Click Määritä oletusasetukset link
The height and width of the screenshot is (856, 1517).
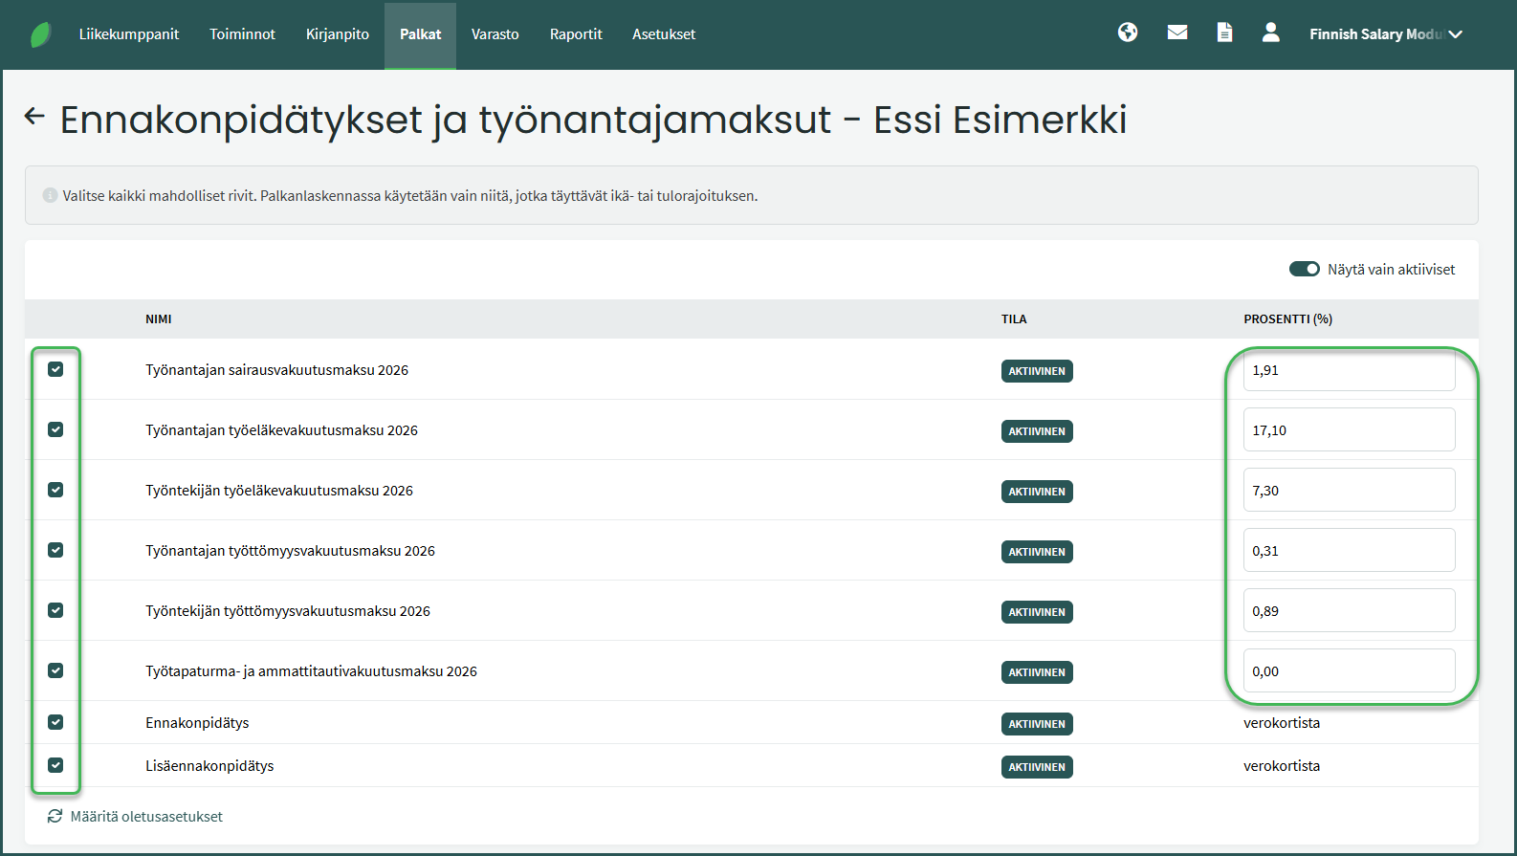[x=146, y=816]
